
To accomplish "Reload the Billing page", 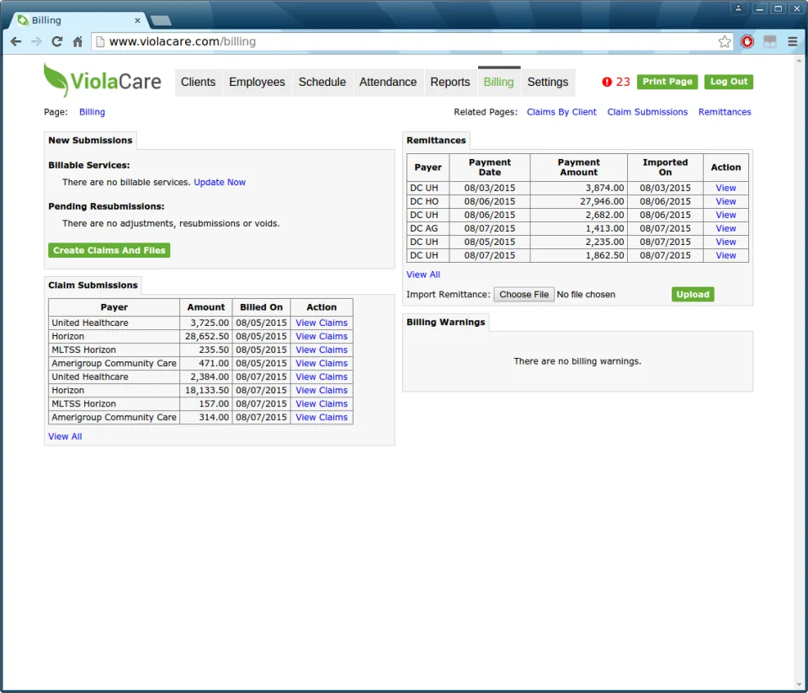I will 57,42.
